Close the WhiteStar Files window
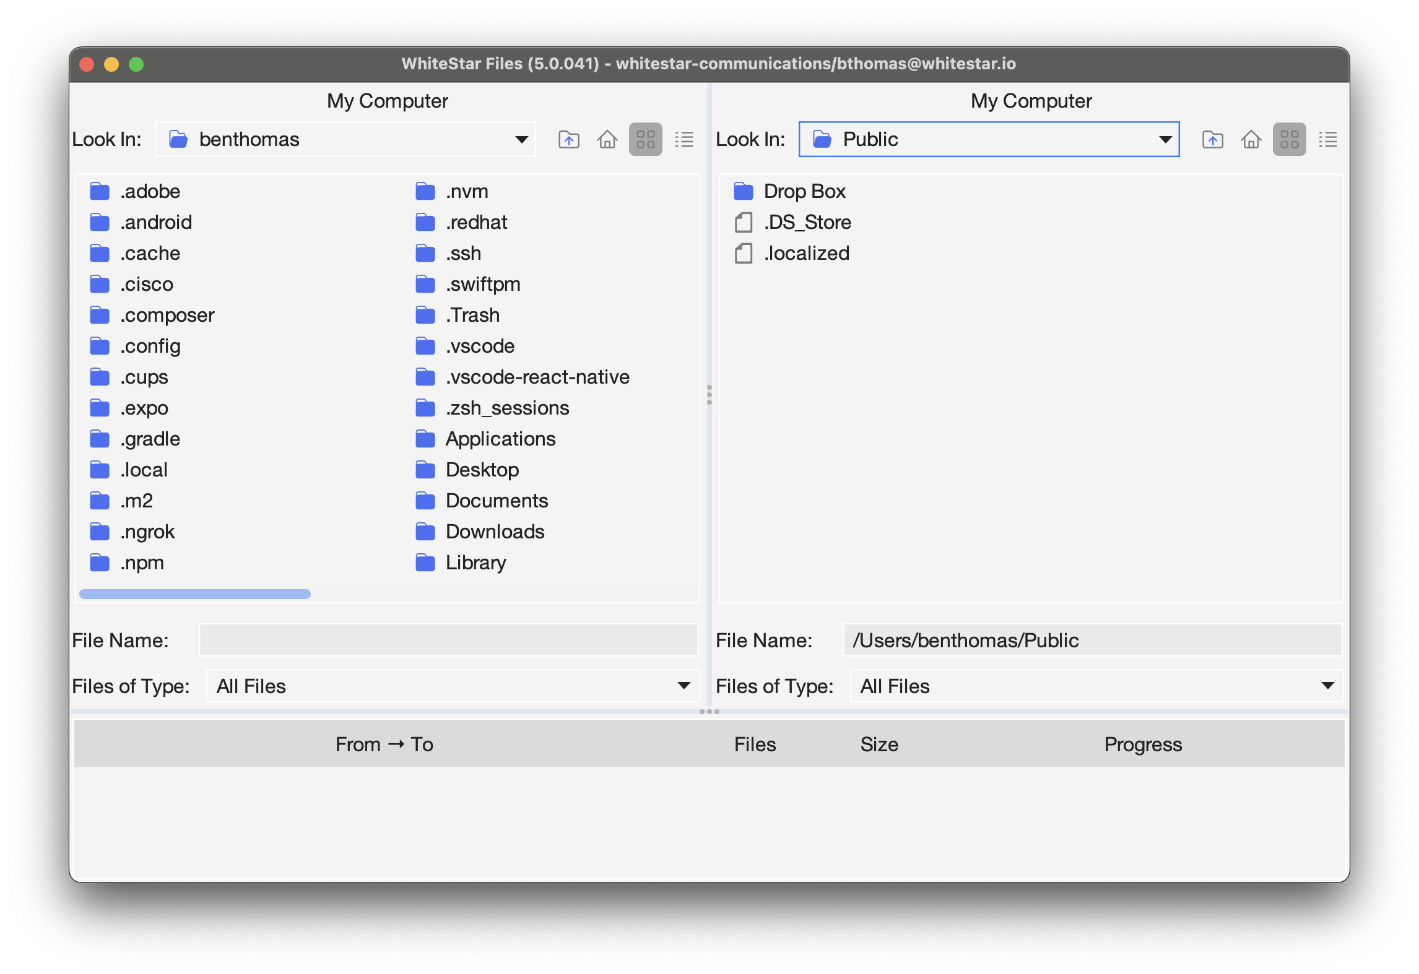 tap(87, 64)
